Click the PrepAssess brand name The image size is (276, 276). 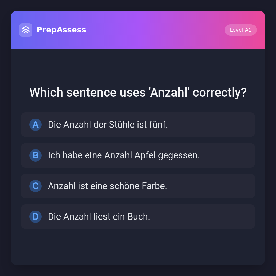[x=61, y=30]
